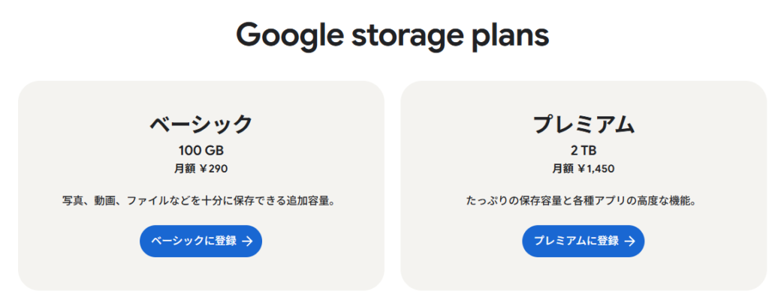Select the ベーシック plan title

click(201, 124)
